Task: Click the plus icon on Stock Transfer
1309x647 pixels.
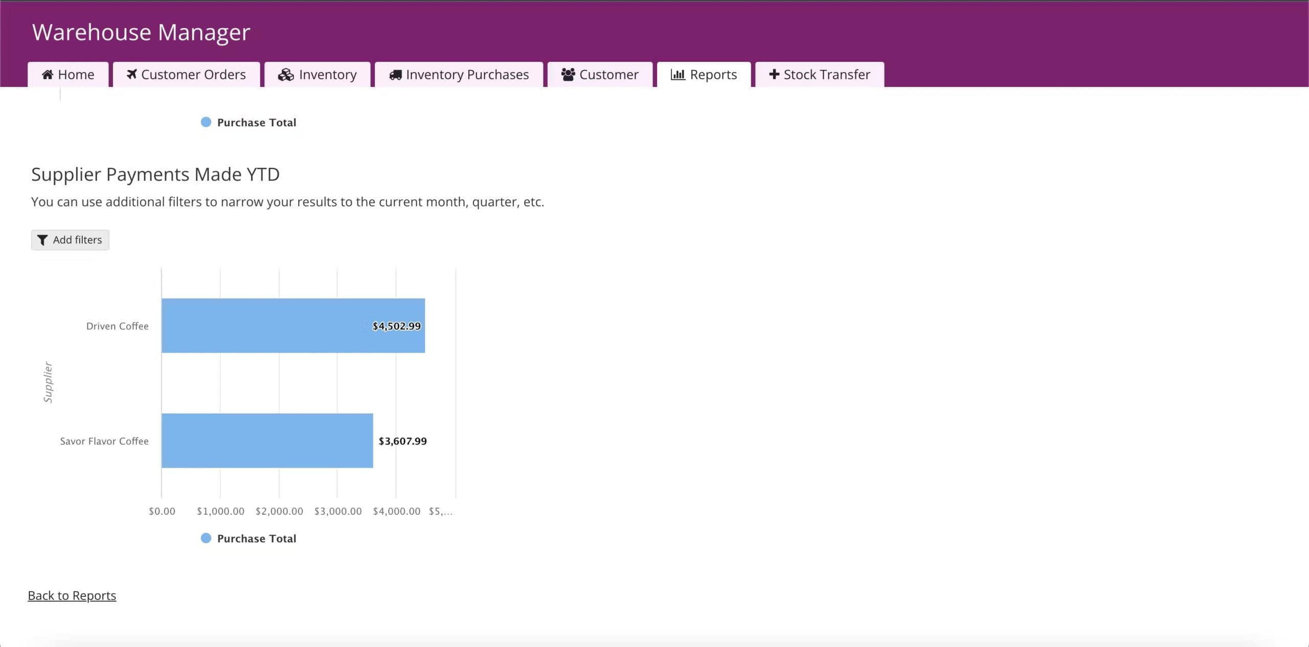Action: click(774, 75)
